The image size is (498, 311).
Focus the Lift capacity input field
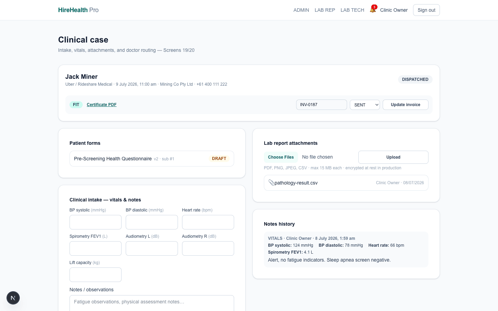point(95,275)
